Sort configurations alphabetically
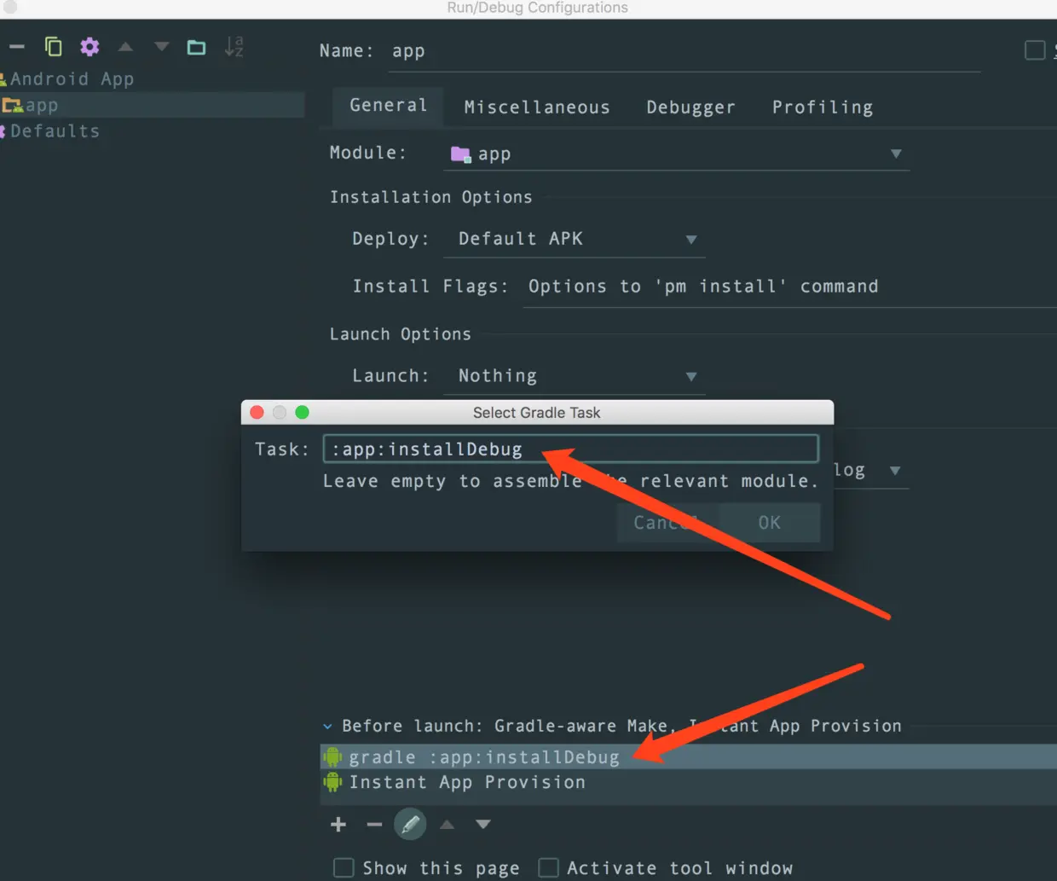1057x881 pixels. (x=234, y=47)
